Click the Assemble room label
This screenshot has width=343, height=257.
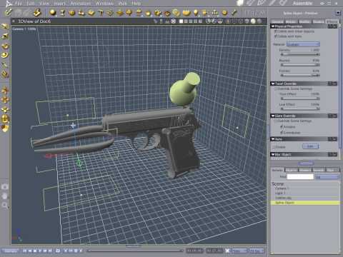click(x=302, y=4)
